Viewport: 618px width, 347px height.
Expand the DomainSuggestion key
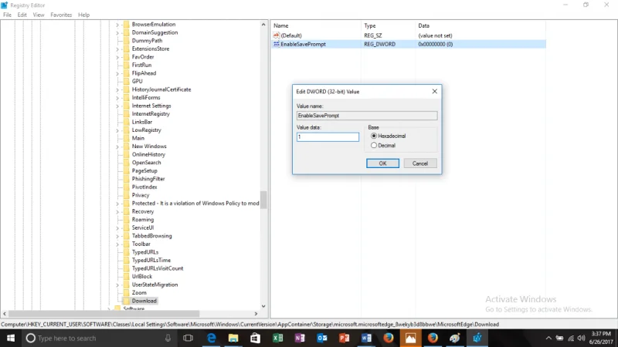(x=117, y=32)
